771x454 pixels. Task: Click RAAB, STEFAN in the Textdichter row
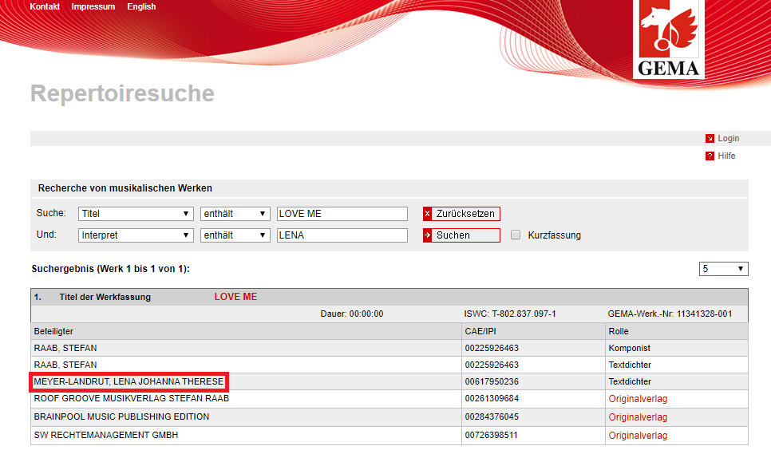65,365
